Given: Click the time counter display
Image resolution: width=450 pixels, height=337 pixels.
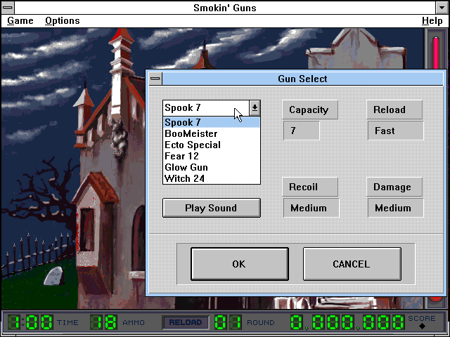Looking at the screenshot, I should (x=30, y=322).
